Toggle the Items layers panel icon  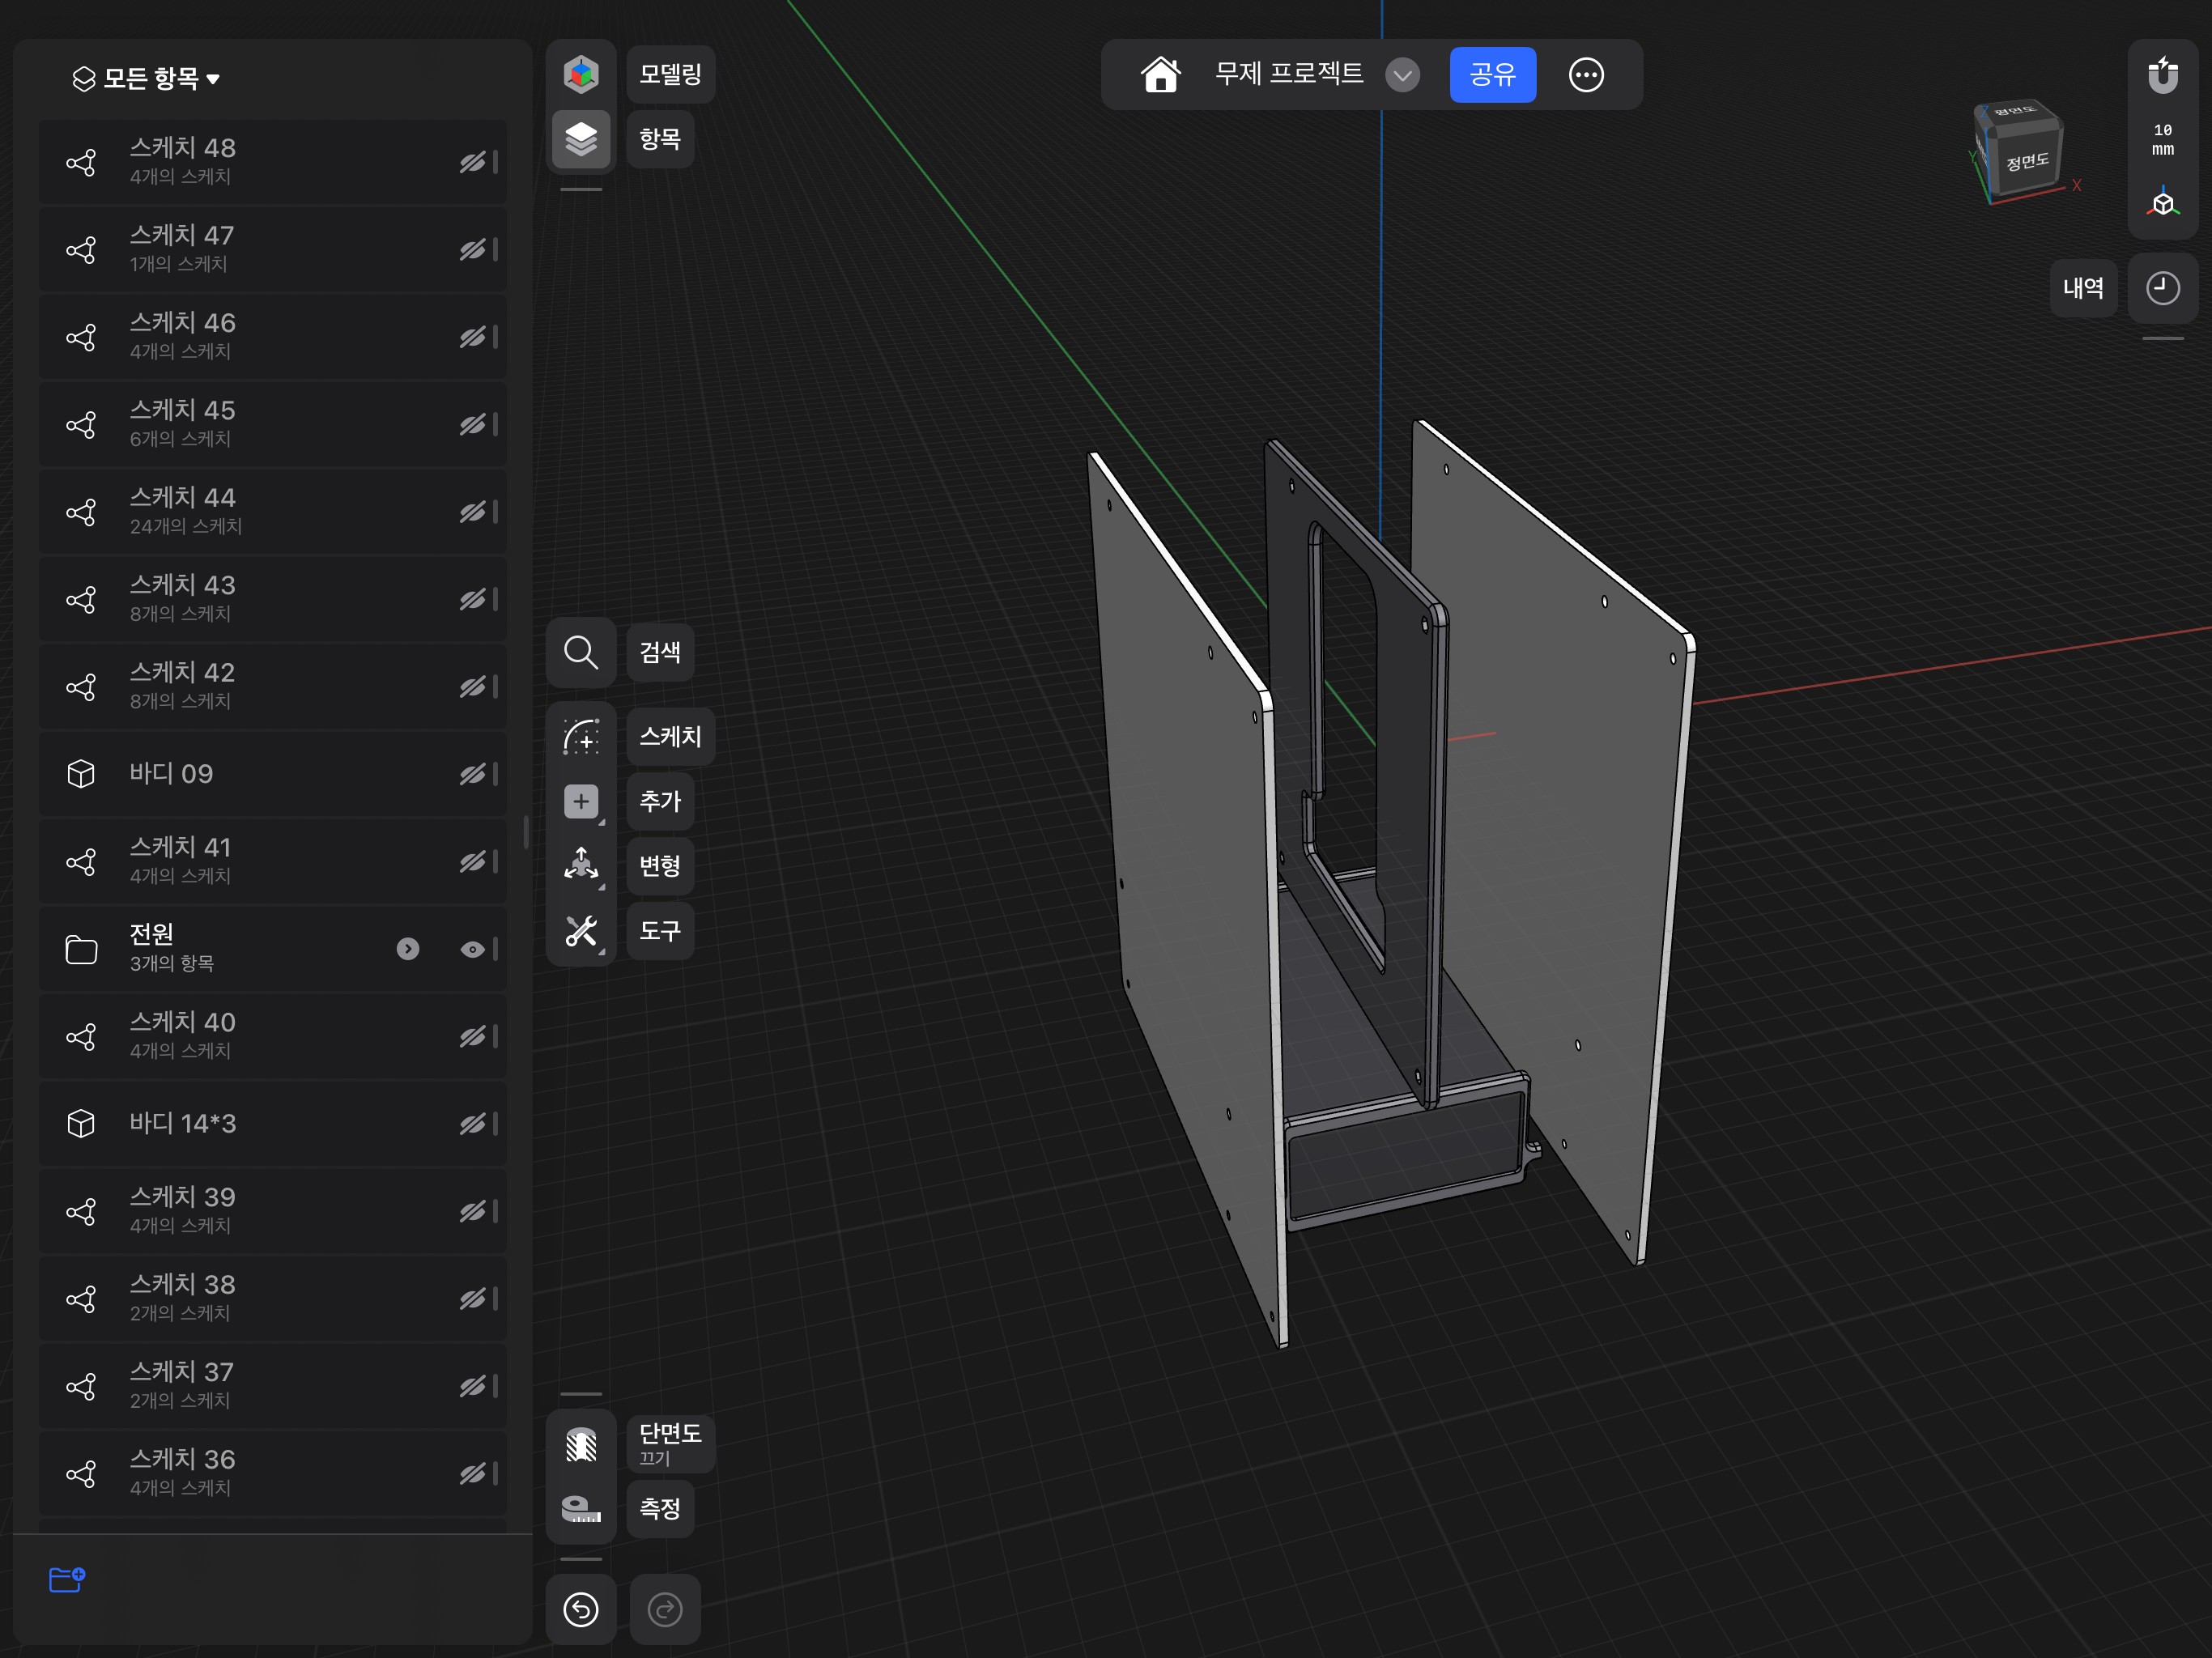[x=581, y=138]
